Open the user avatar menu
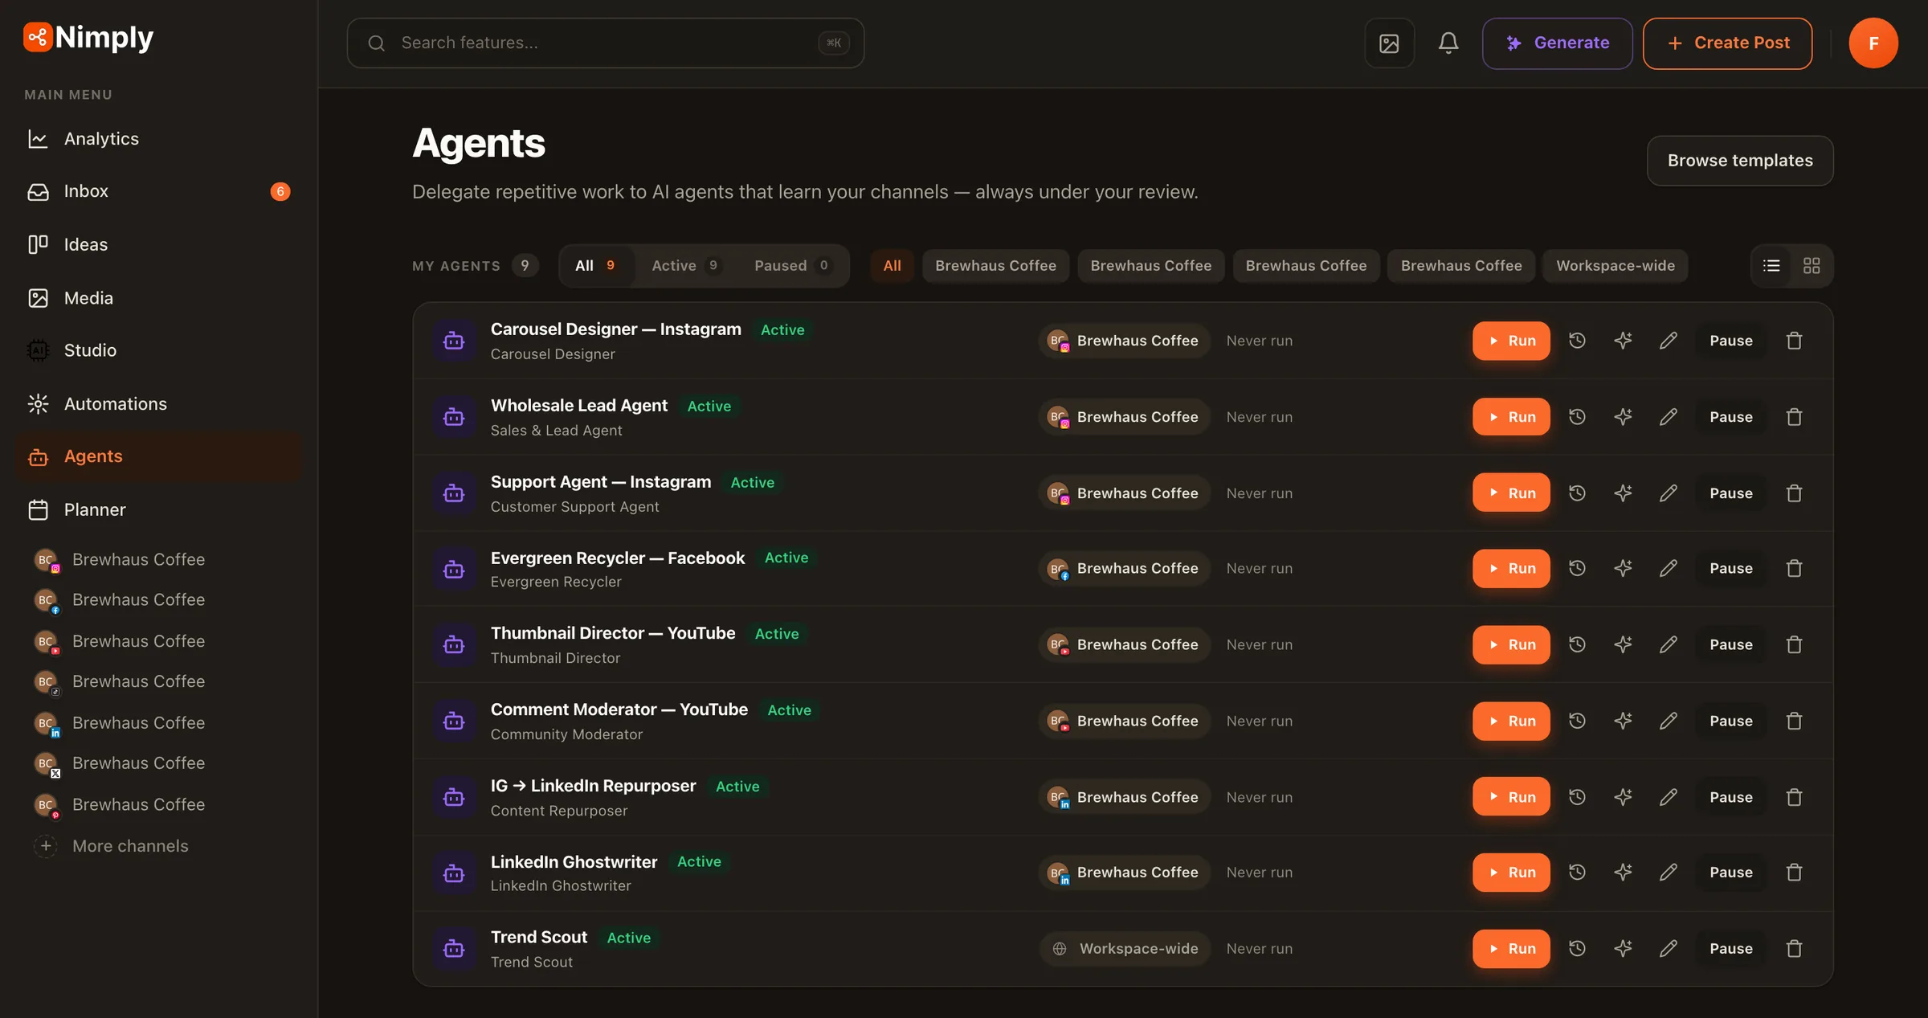 (1873, 43)
